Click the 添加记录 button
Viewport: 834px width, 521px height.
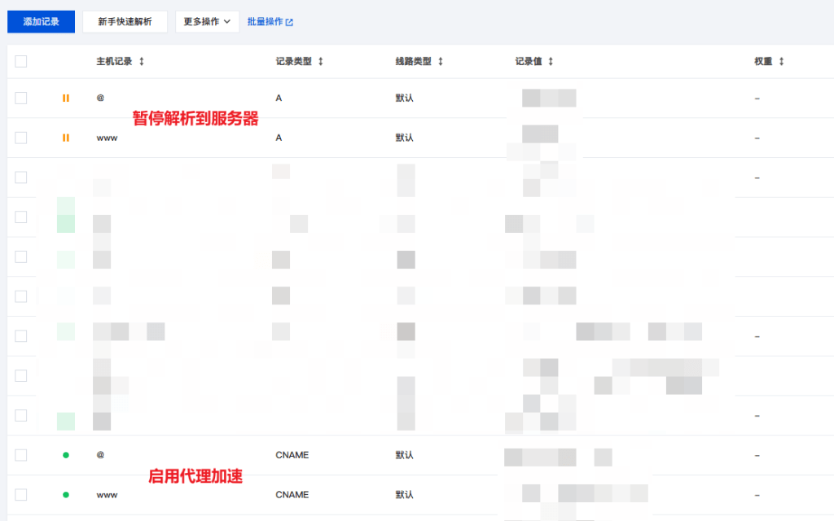(x=40, y=21)
